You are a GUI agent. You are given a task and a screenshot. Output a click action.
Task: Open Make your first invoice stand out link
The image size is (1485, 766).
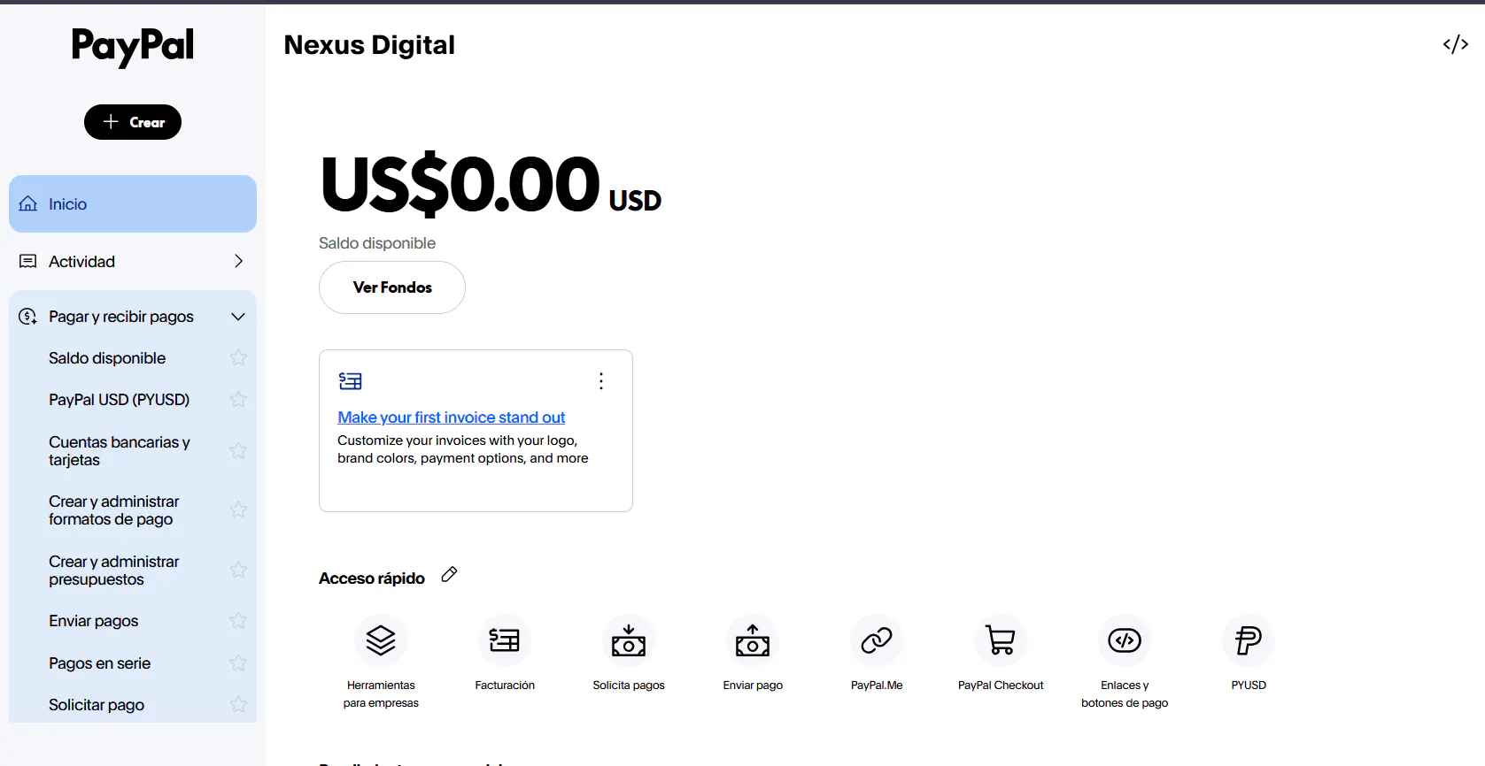click(x=451, y=417)
